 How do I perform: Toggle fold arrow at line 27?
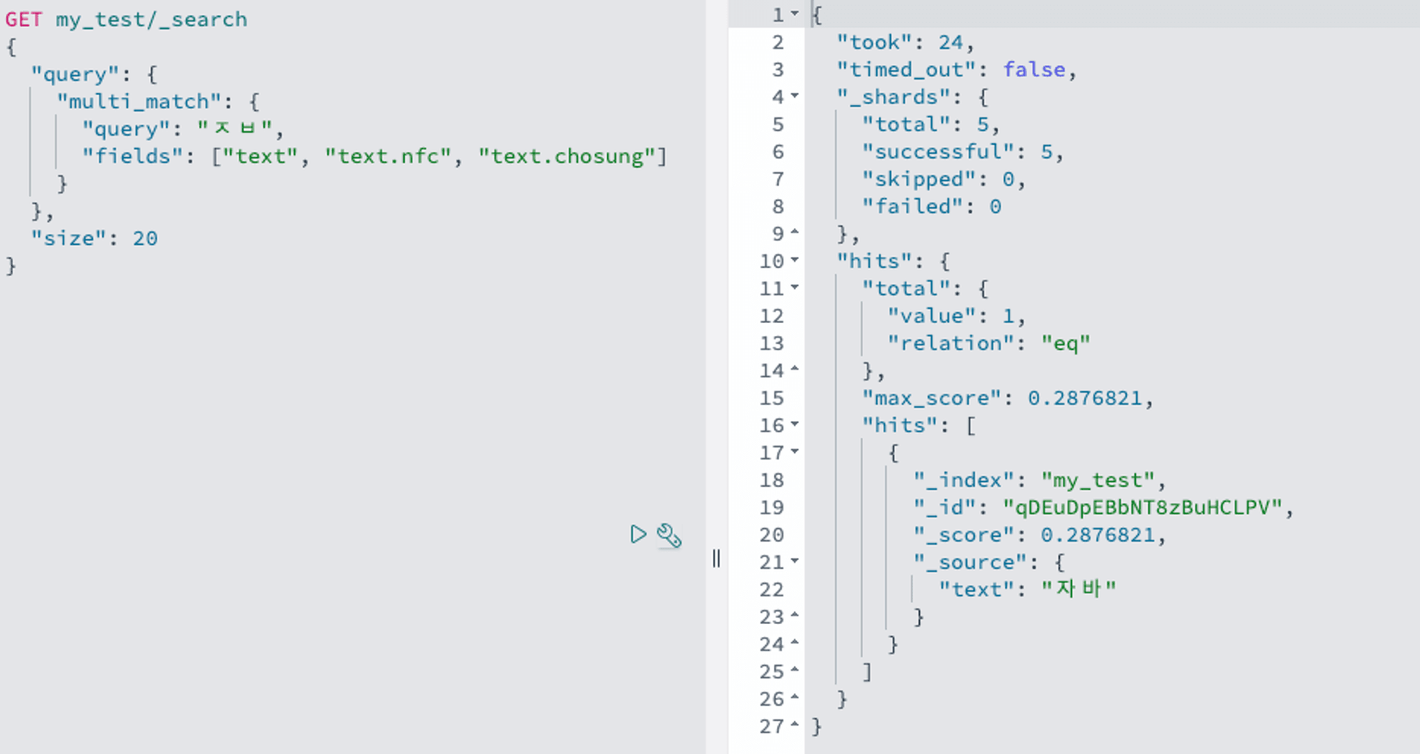click(795, 725)
